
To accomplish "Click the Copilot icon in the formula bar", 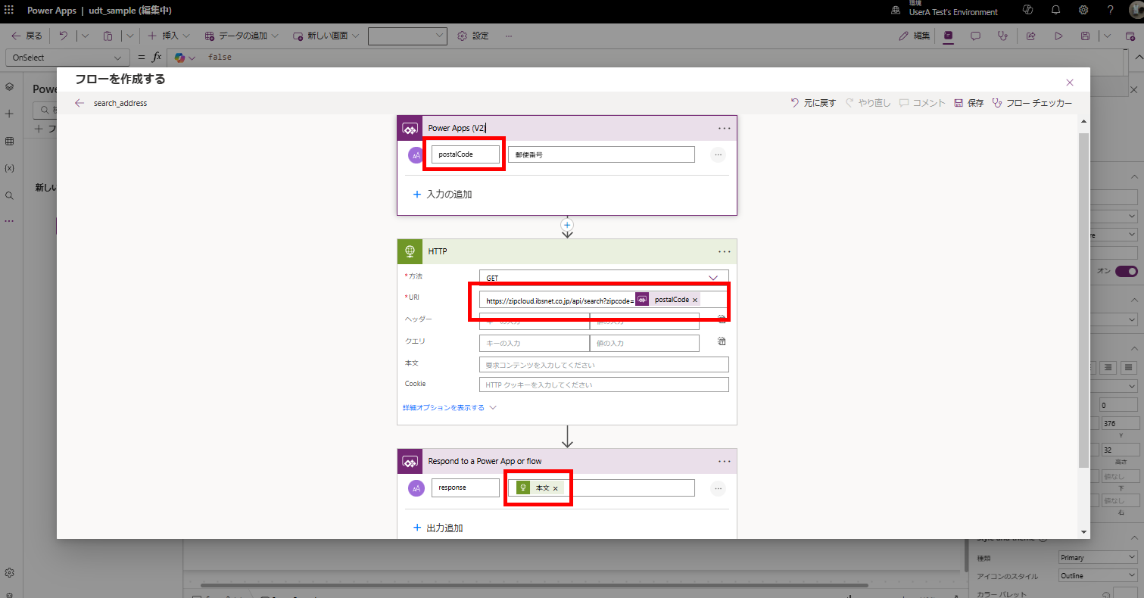I will click(181, 57).
